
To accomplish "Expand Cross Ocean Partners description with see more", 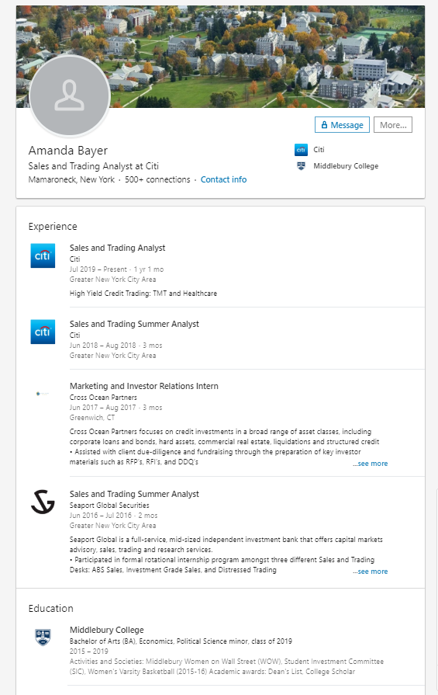I will click(371, 464).
